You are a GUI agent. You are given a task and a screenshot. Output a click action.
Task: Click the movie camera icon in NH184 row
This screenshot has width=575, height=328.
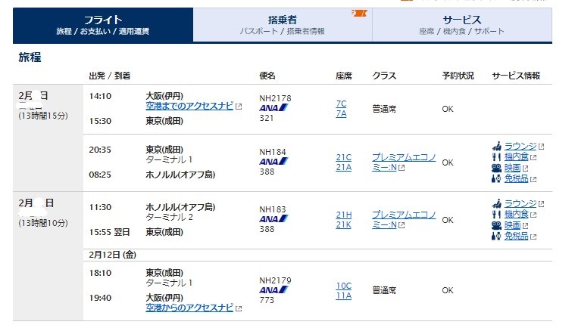pos(496,168)
